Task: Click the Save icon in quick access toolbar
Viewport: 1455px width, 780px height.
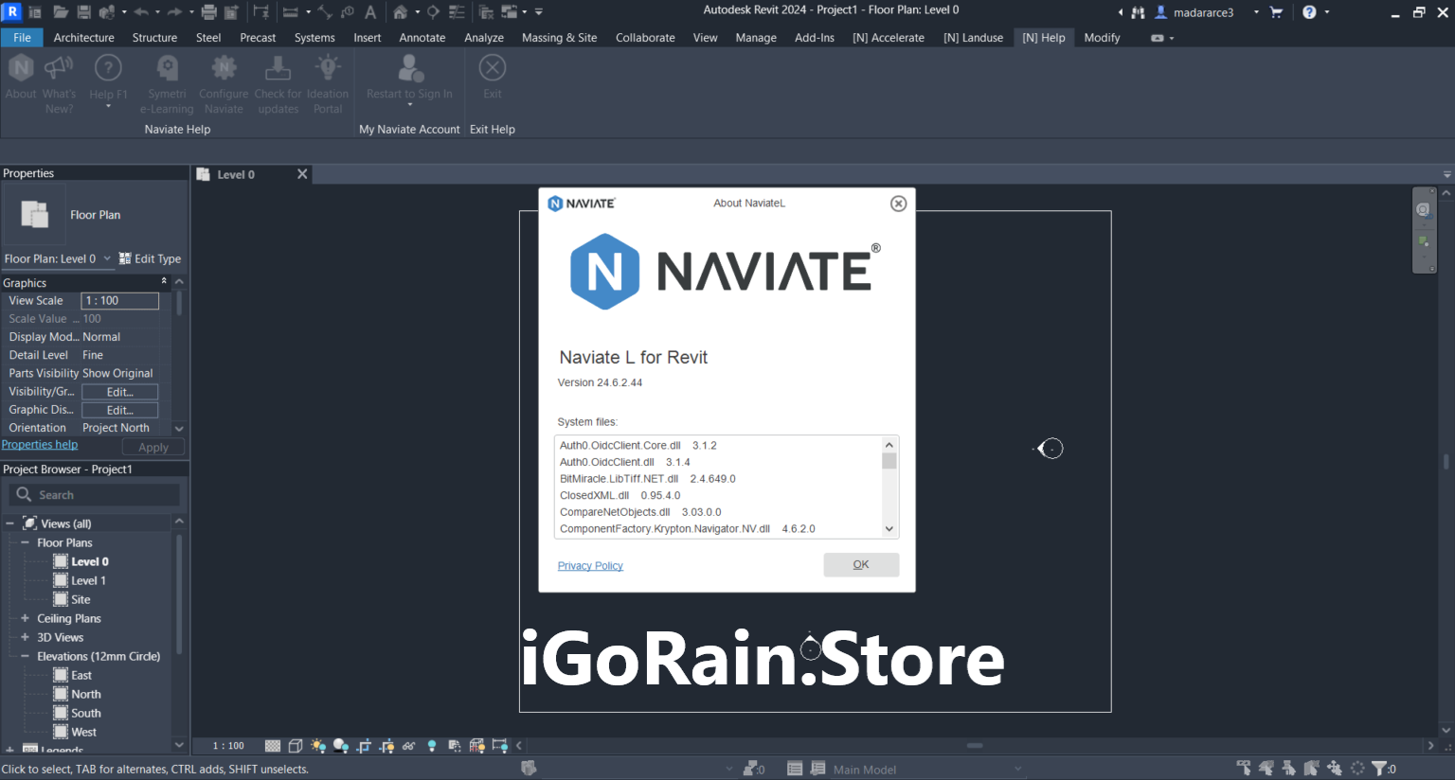Action: 84,12
